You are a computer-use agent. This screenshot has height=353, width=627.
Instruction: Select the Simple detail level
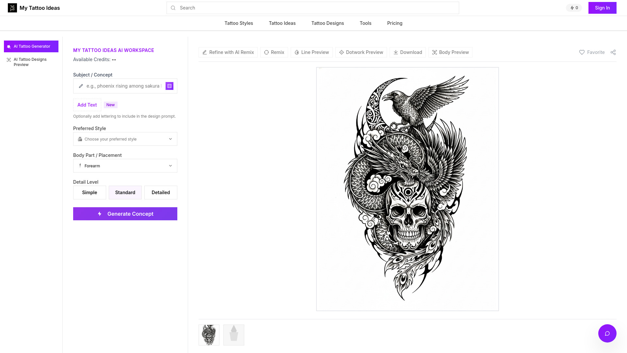tap(89, 193)
